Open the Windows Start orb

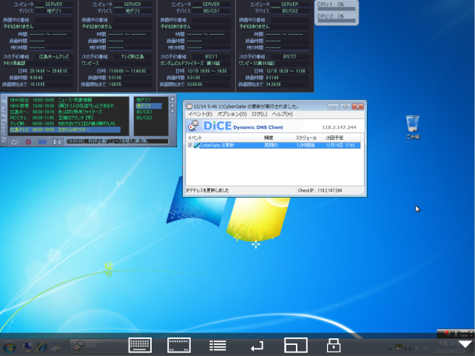[x=9, y=347]
